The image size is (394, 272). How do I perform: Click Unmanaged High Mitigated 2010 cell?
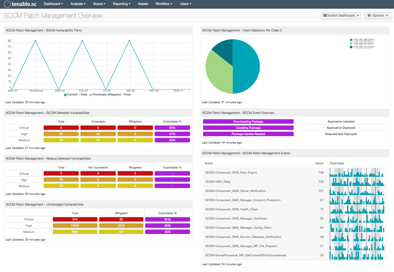pyautogui.click(x=121, y=226)
